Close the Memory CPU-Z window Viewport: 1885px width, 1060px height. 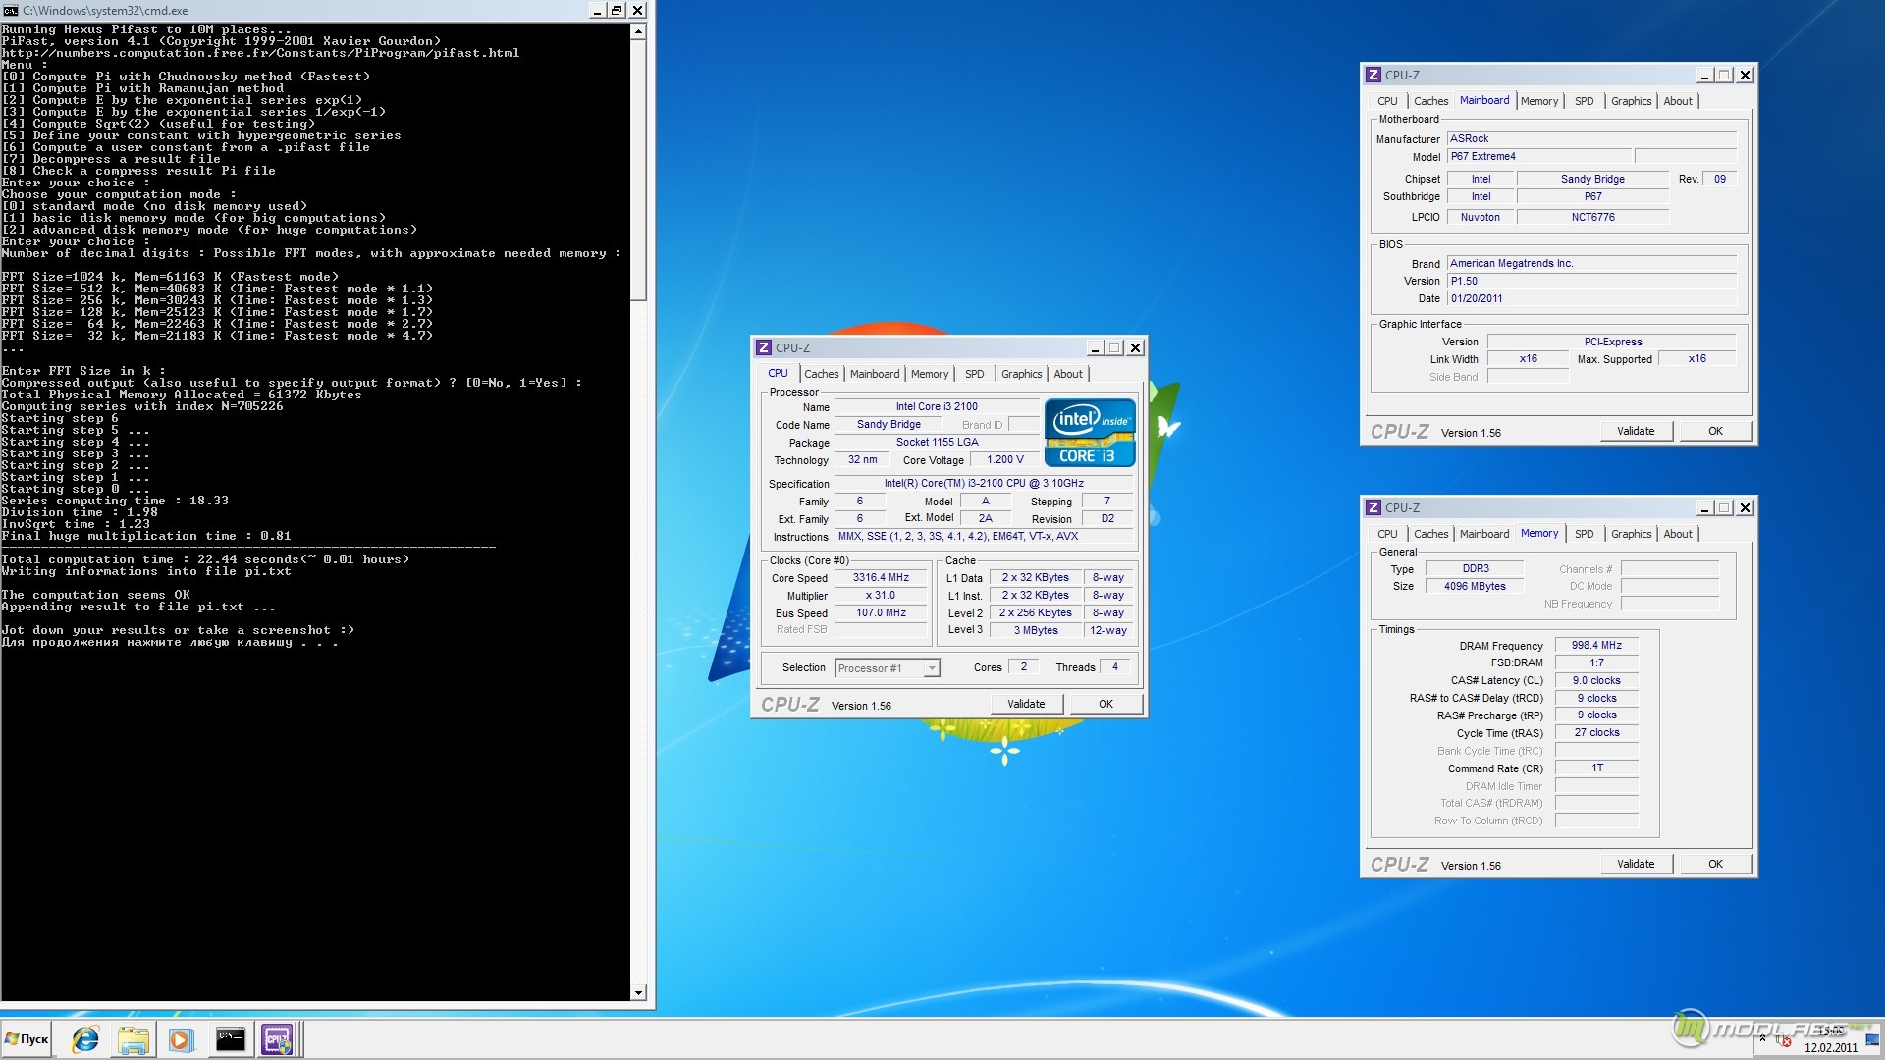click(1745, 507)
